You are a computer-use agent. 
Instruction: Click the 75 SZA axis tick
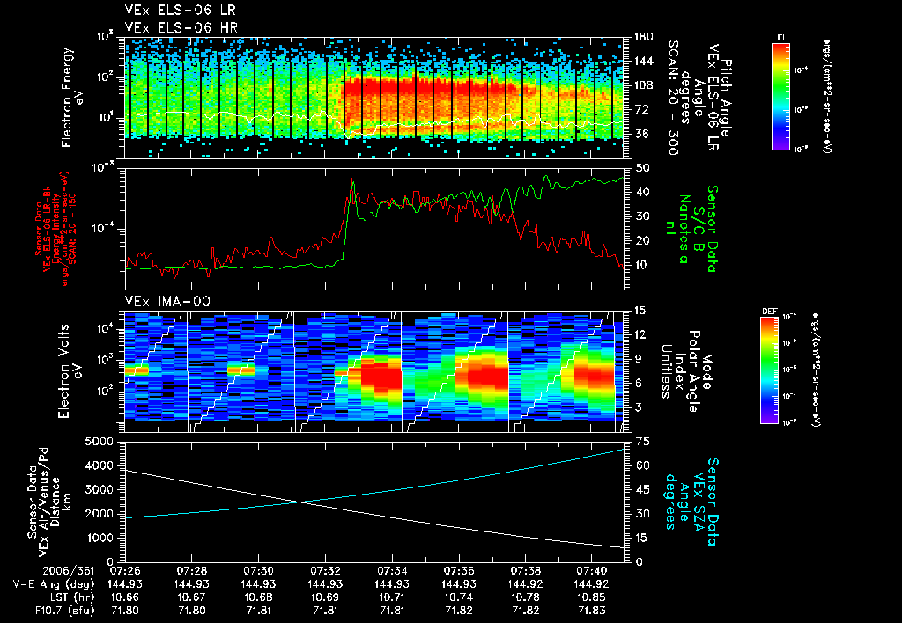coord(643,442)
